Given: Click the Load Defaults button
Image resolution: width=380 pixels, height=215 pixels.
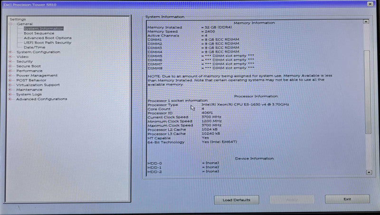Looking at the screenshot, I should 237,200.
